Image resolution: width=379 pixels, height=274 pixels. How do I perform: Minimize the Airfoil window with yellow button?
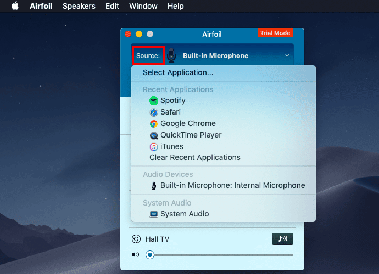[x=139, y=34]
